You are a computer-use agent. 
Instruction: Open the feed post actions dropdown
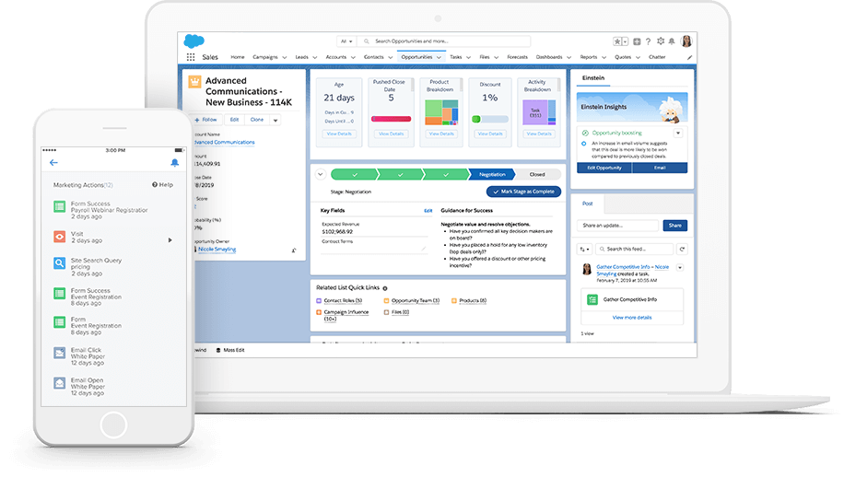[680, 267]
